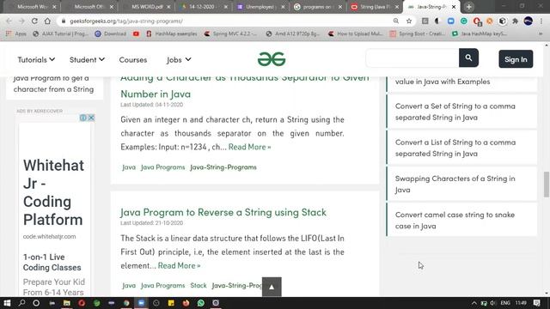Open the Spring MVC 4.2.2 bookmark
550x309 pixels.
coord(230,33)
